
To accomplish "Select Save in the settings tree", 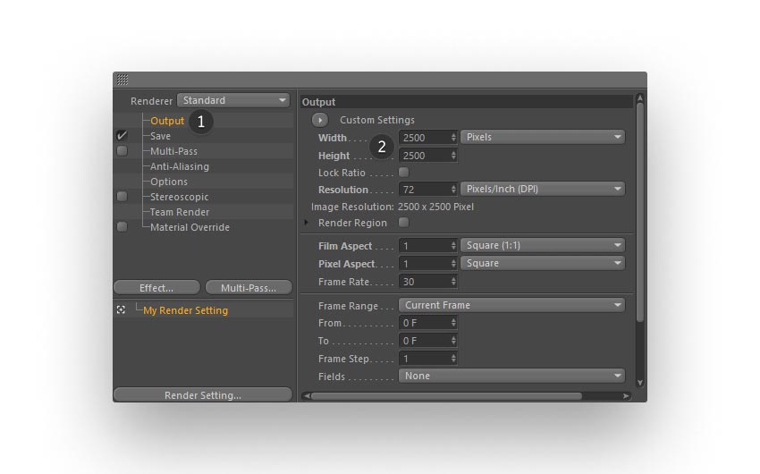I will click(x=160, y=136).
